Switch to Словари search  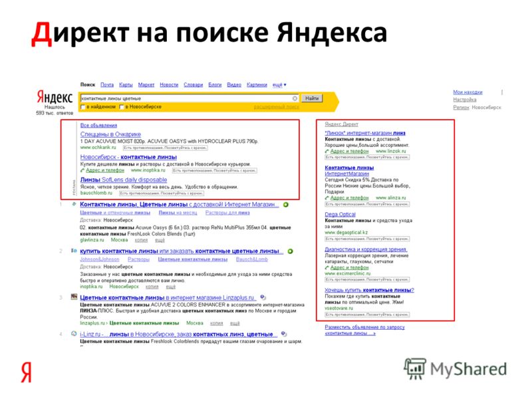pyautogui.click(x=194, y=85)
